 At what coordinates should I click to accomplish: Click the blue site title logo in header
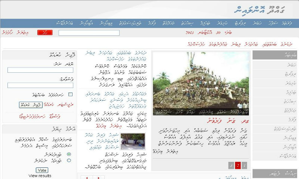pyautogui.click(x=259, y=10)
